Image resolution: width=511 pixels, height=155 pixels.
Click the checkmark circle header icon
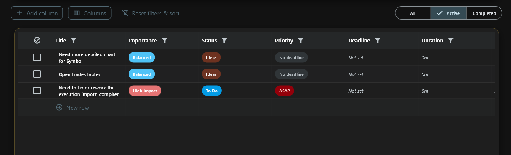point(37,40)
